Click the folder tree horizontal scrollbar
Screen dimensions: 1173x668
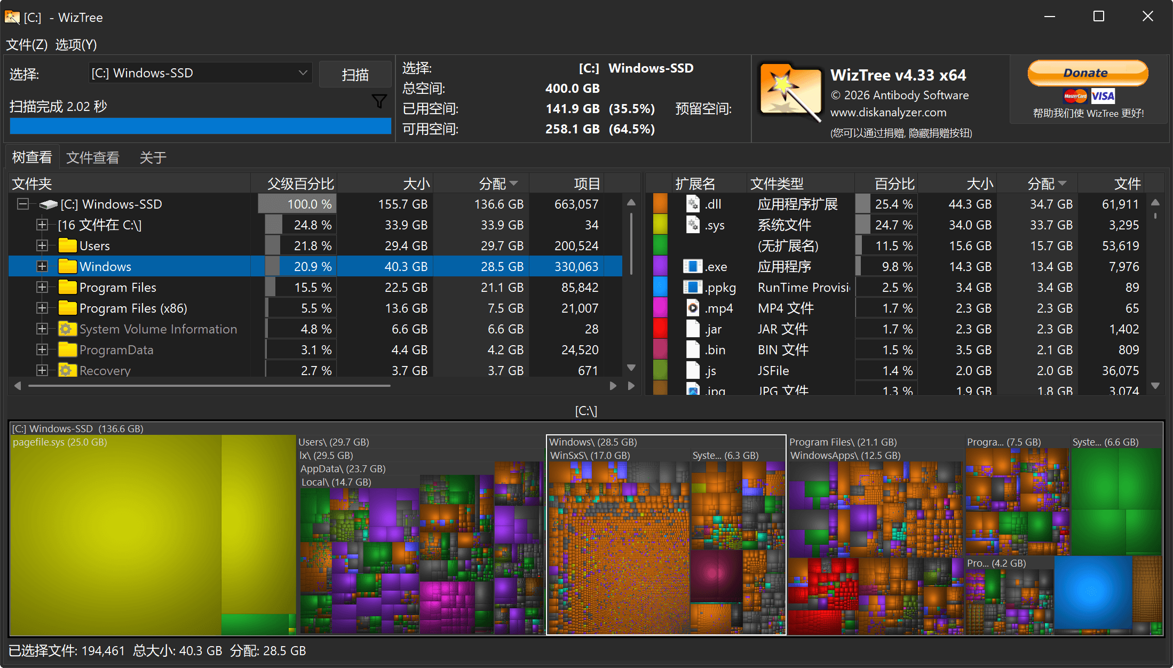pyautogui.click(x=209, y=385)
